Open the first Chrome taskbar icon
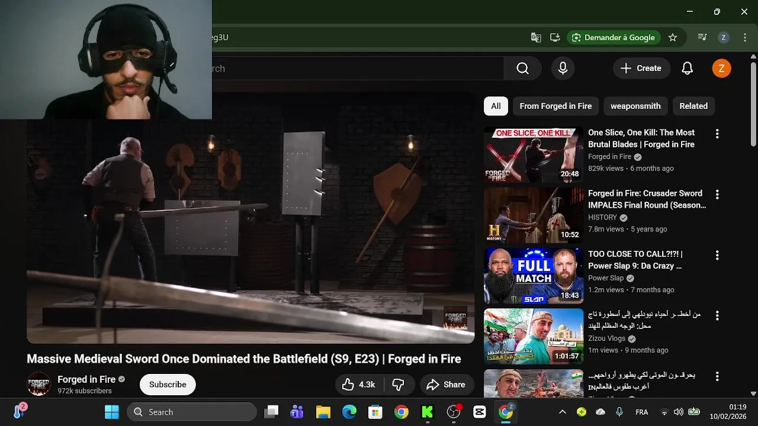The height and width of the screenshot is (426, 758). coord(402,412)
